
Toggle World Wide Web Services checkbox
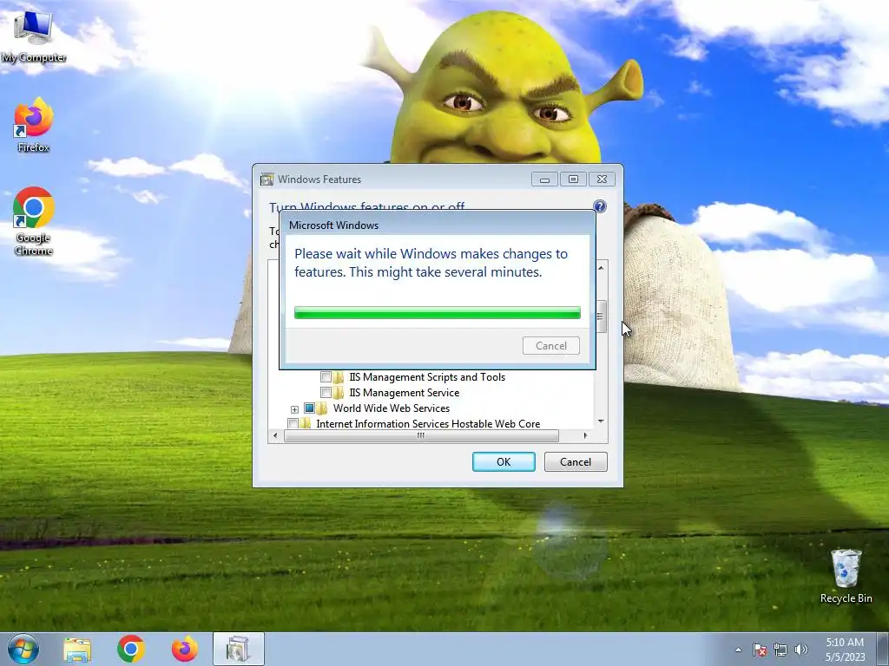tap(310, 408)
